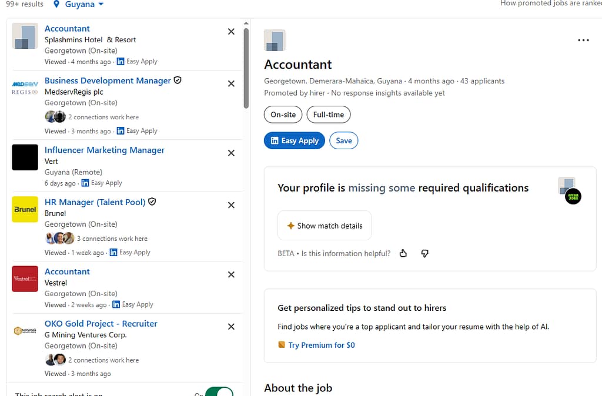The image size is (602, 396).
Task: Open the Guyana location dropdown
Action: [79, 5]
